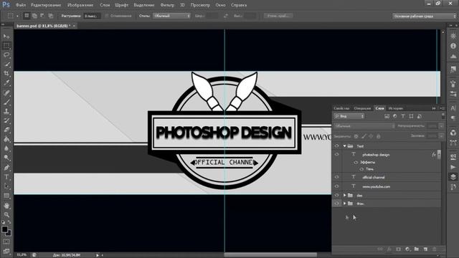Click lock all padlock icon
Viewport: 459px width, 258px height.
click(379, 136)
